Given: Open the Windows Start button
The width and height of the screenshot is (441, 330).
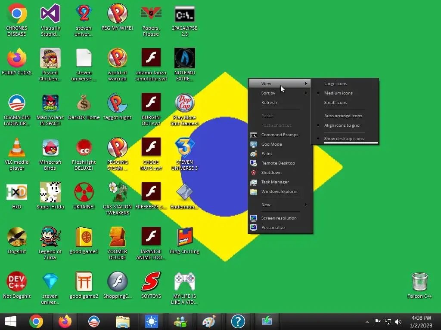Looking at the screenshot, I should pyautogui.click(x=11, y=321).
